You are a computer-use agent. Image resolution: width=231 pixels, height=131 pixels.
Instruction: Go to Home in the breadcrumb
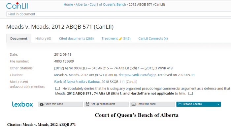tap(68, 4)
